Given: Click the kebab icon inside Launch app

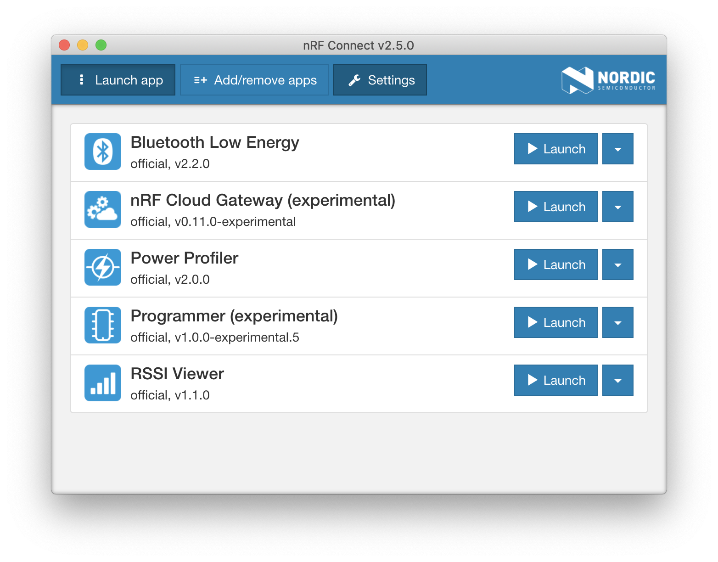Looking at the screenshot, I should (x=81, y=79).
